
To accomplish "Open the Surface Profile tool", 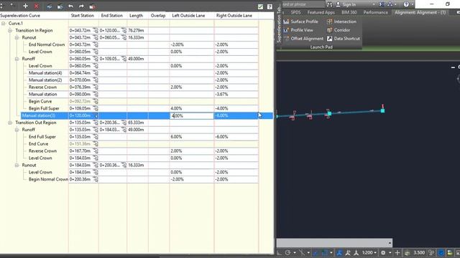I will [301, 21].
